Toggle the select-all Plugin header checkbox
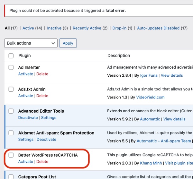Screen dimensions: 193x179 point(11,55)
